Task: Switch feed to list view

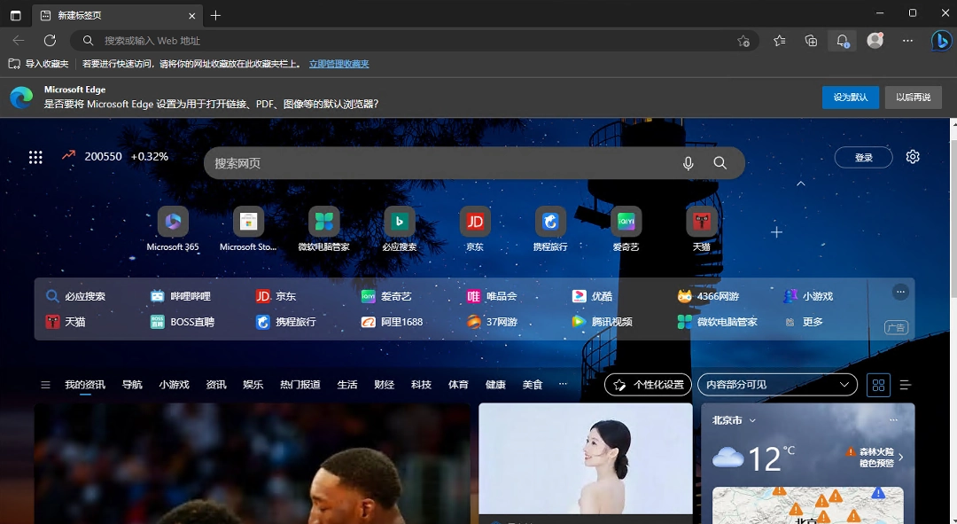Action: [905, 385]
